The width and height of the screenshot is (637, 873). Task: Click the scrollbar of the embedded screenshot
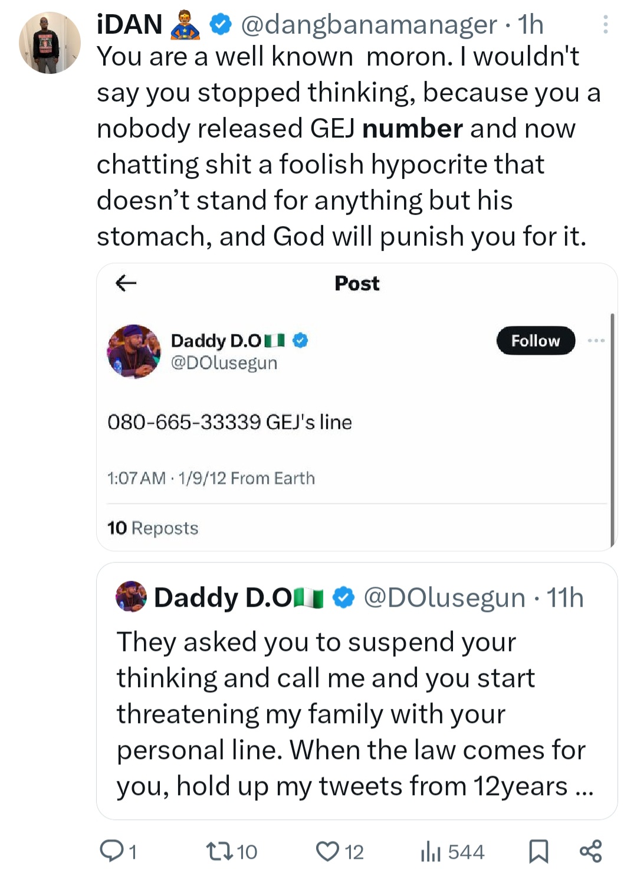(x=612, y=431)
